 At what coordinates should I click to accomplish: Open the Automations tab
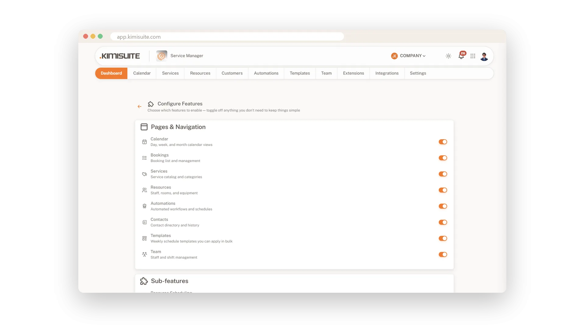click(x=266, y=73)
